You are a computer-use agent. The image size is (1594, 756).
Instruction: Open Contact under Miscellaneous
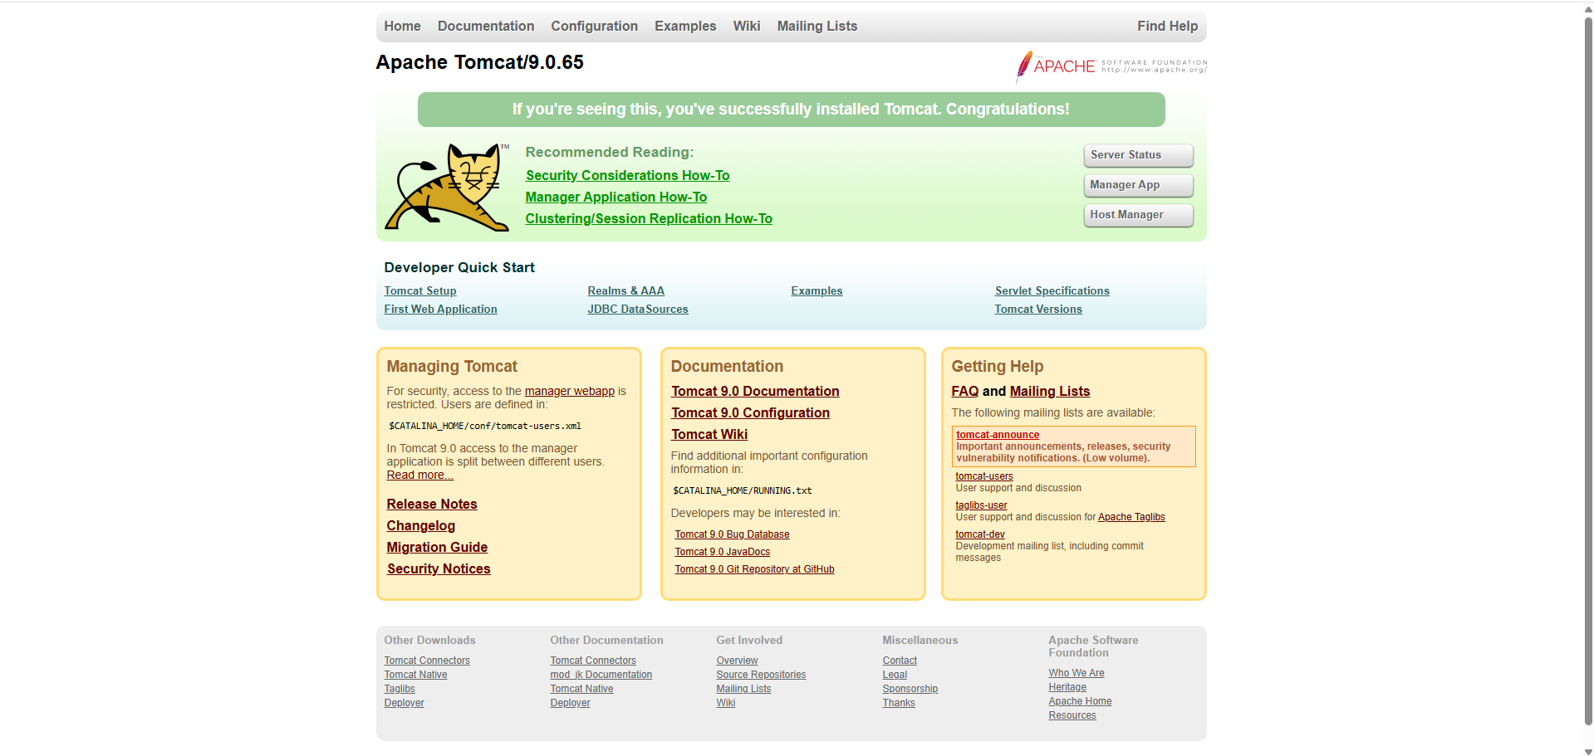pos(900,661)
